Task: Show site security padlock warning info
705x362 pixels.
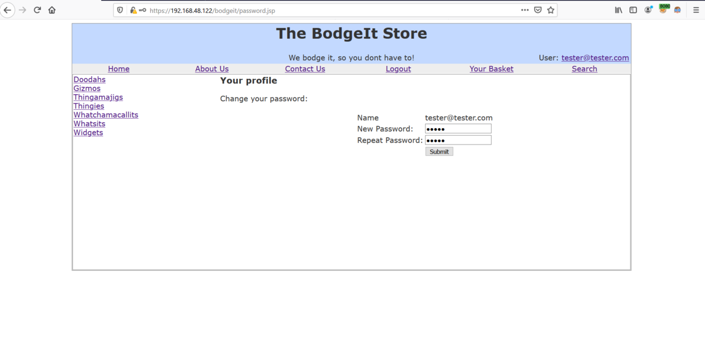Action: point(133,10)
